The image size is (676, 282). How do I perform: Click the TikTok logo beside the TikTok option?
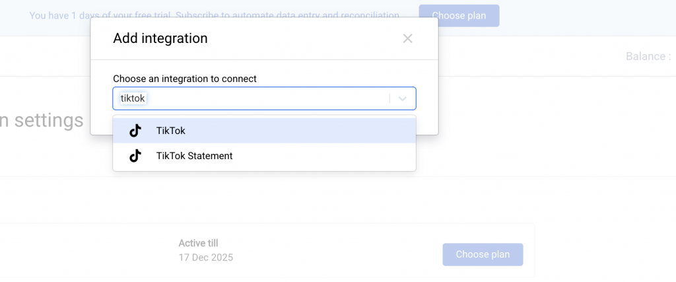tap(135, 131)
